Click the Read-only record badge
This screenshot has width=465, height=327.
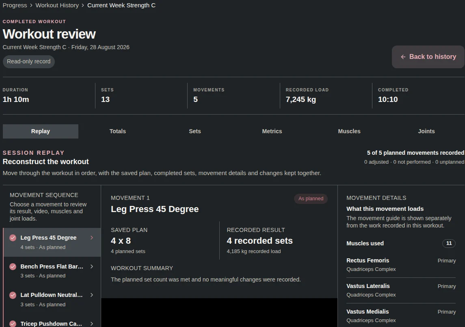coord(29,61)
